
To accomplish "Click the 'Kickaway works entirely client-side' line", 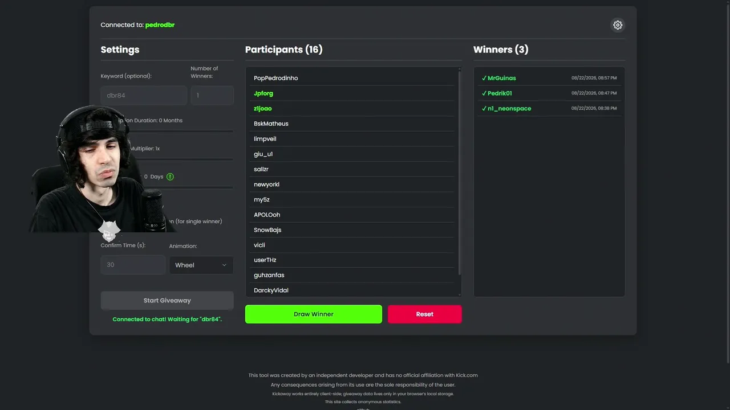I will (363, 394).
